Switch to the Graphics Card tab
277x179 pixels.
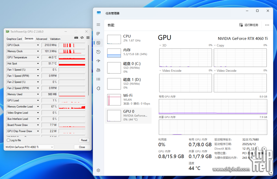pos(14,39)
